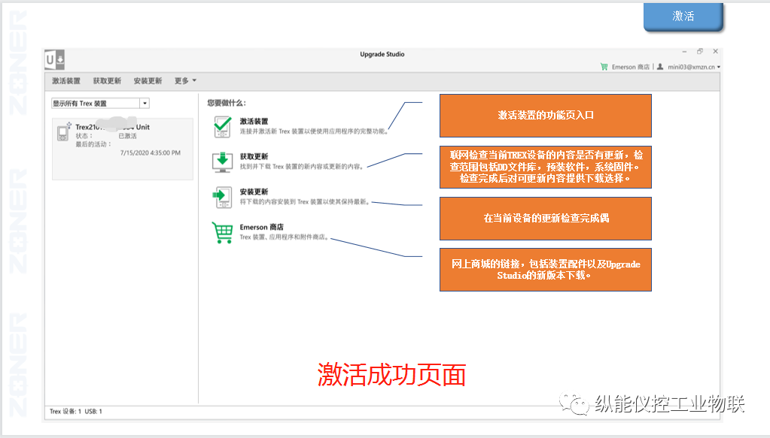Click the 获取更新 download icon
The width and height of the screenshot is (770, 438).
tap(222, 161)
